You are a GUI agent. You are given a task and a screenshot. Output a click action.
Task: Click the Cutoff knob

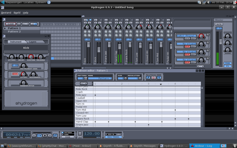[x=24, y=74]
